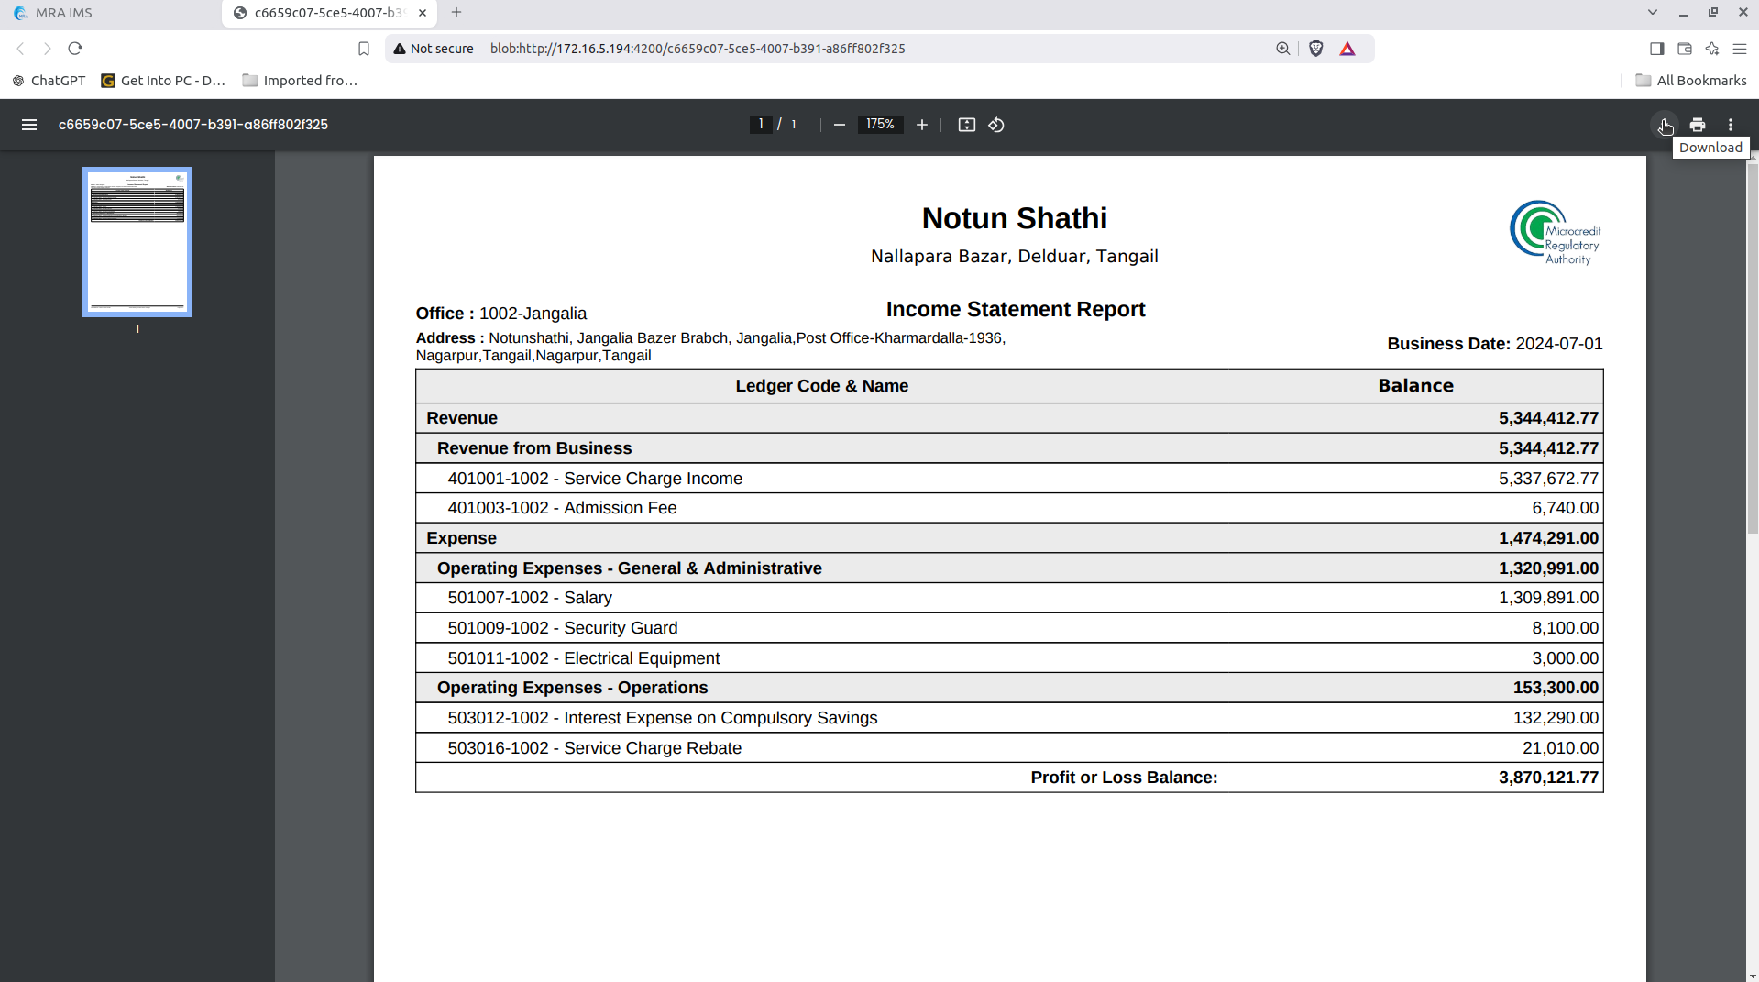Click the blob URL address field
The height and width of the screenshot is (982, 1759).
click(698, 49)
